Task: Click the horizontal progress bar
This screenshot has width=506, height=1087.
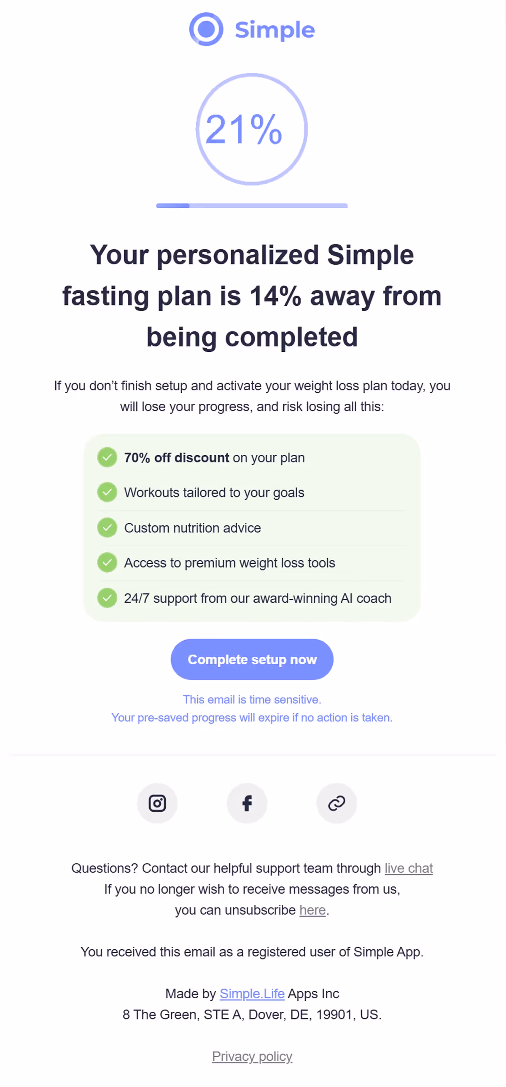Action: (x=252, y=206)
